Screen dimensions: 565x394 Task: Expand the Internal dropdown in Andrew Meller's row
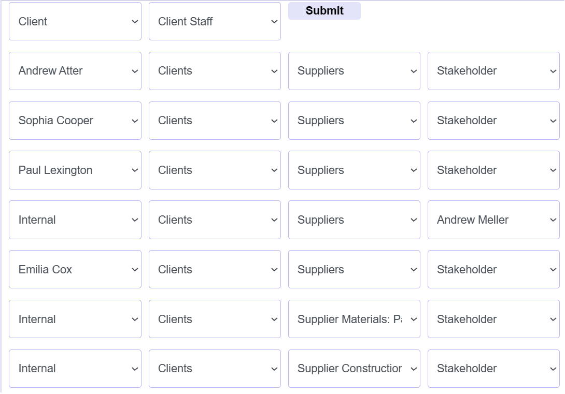(x=75, y=220)
